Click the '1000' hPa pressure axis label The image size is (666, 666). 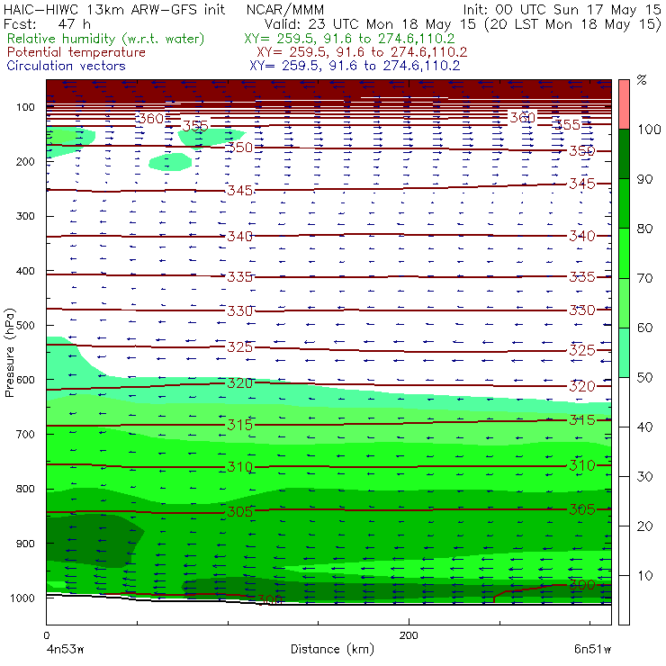pos(22,598)
